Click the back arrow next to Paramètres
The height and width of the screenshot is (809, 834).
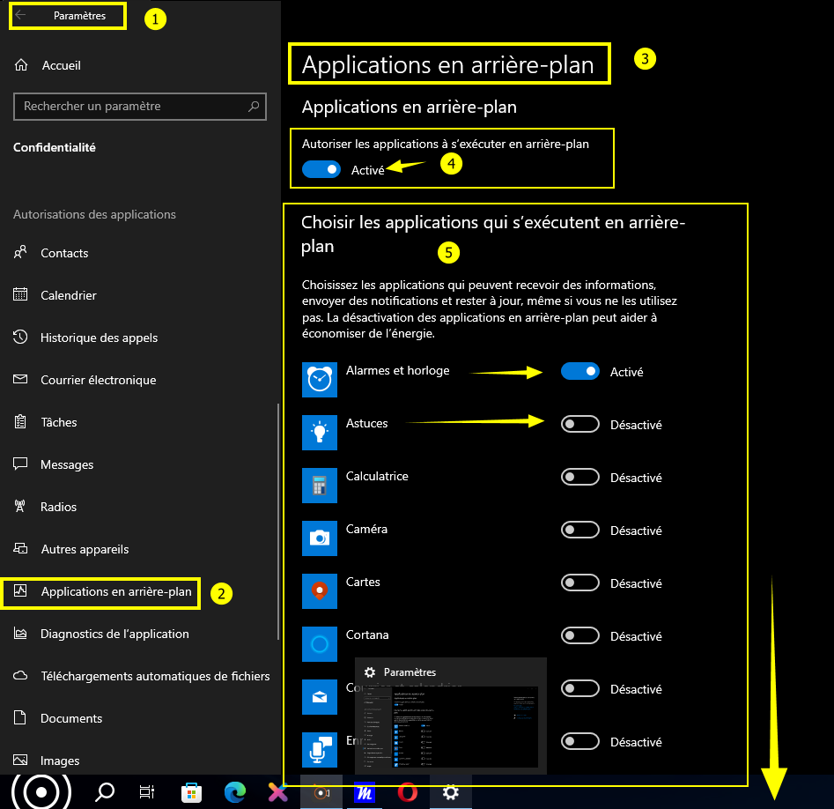[21, 15]
